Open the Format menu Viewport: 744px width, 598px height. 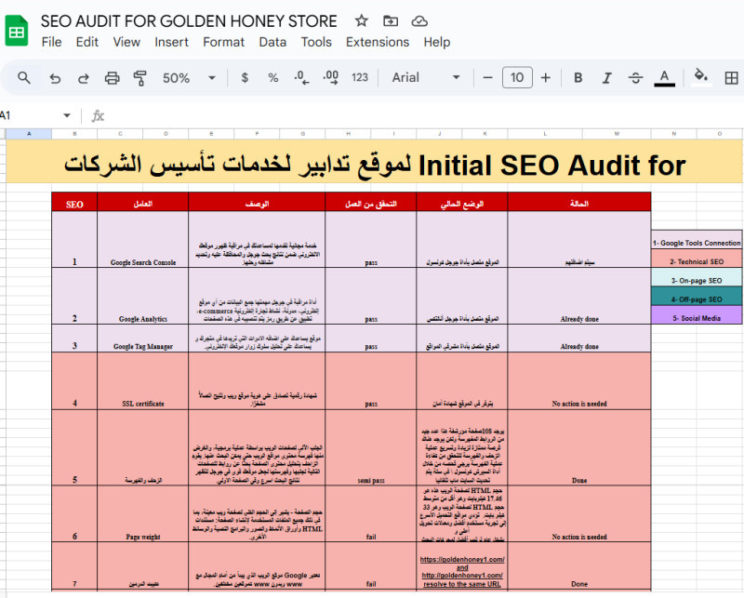click(223, 42)
